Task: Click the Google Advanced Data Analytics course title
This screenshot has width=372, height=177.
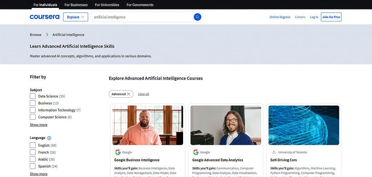Action: point(218,160)
